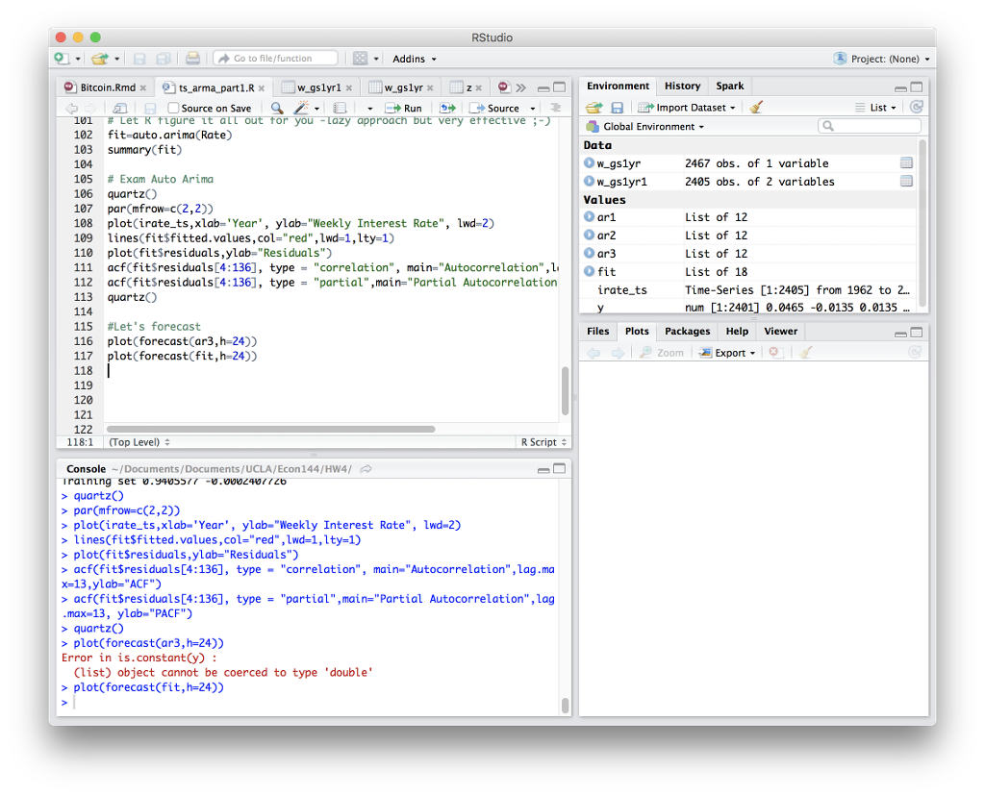The image size is (985, 795).
Task: Expand the ar1 list in Environment
Action: point(589,217)
